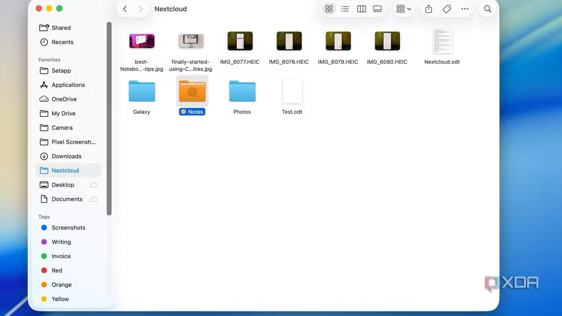Click the Share icon in toolbar
The height and width of the screenshot is (316, 562).
429,9
